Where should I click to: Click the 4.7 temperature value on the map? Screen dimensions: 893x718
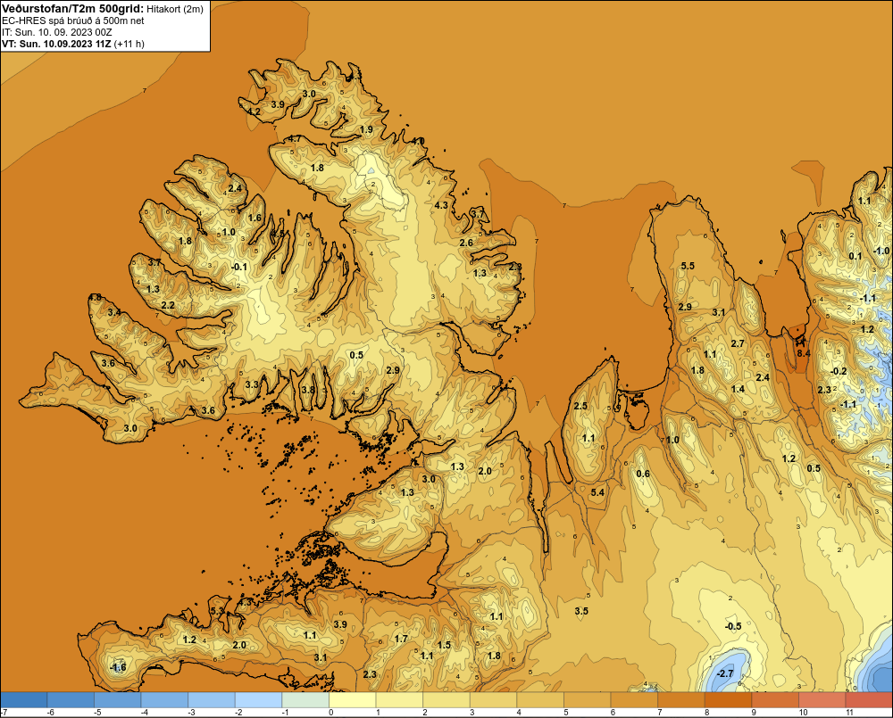coord(295,139)
